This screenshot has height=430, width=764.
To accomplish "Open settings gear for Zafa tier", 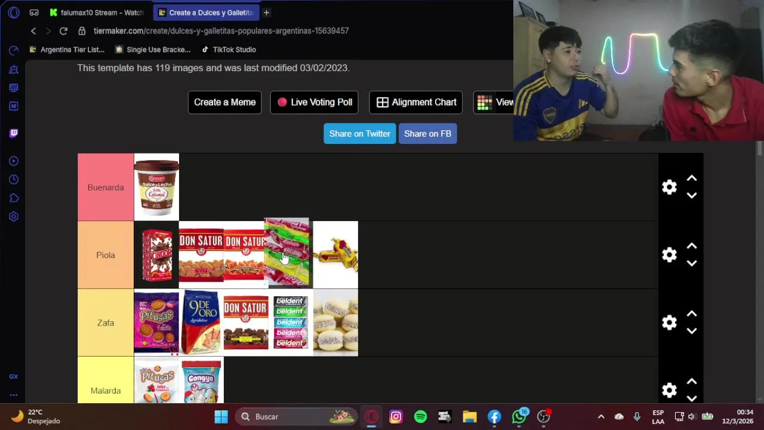I will [x=669, y=322].
